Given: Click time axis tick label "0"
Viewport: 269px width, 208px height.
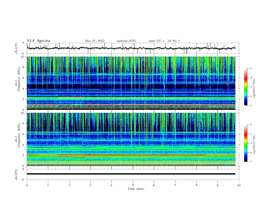Looking at the screenshot, I should tap(27, 185).
